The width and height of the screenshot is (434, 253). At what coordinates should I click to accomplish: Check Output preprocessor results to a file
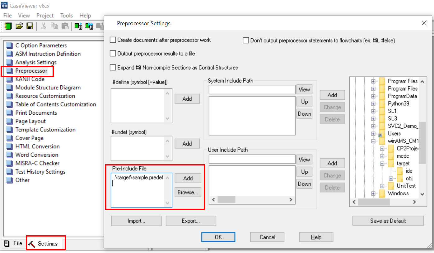pos(113,54)
